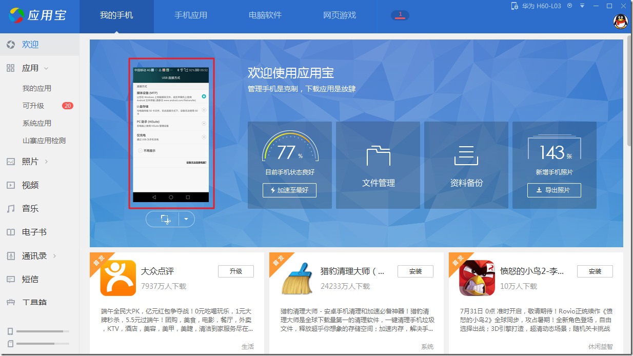Viewport: 633px width, 356px height.
Task: Click the 文件管理 folder icon
Action: [x=379, y=155]
